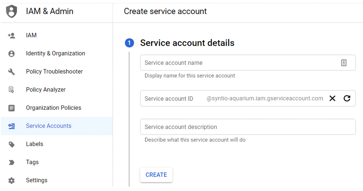Click the CREATE button
363x191 pixels.
156,175
